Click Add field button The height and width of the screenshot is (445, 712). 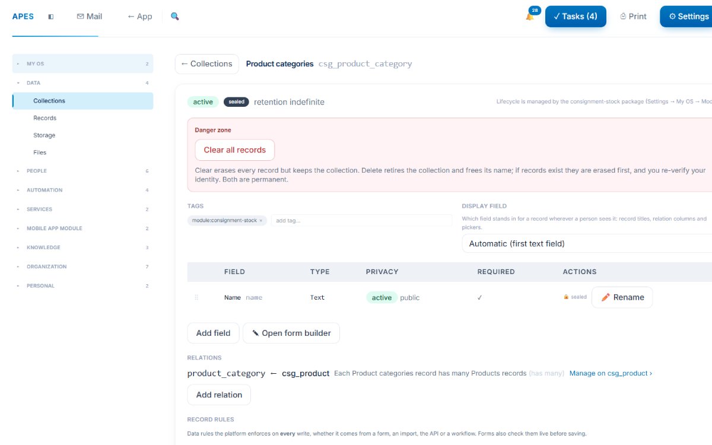click(213, 333)
